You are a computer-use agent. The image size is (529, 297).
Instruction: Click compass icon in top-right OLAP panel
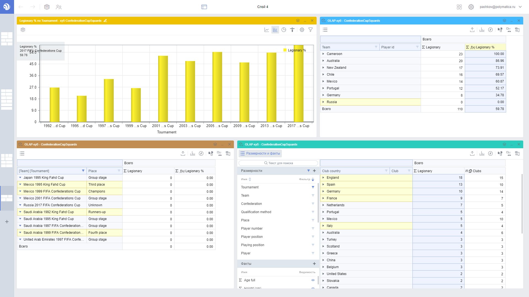(490, 30)
